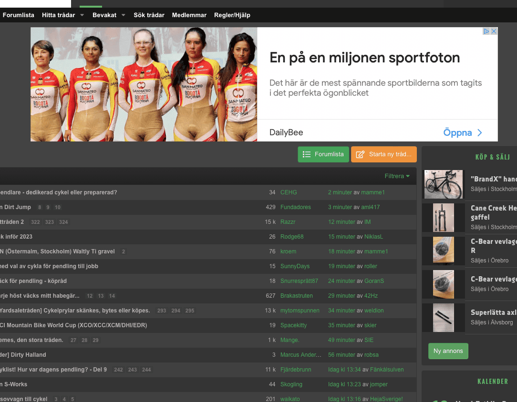Screen dimensions: 517x402
Task: Open the Cane Creek fork listing thumbnail
Action: [443, 218]
